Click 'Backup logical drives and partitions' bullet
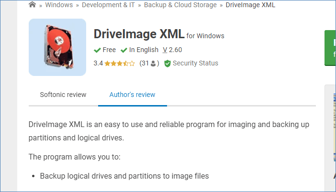The width and height of the screenshot is (336, 192). point(124,176)
